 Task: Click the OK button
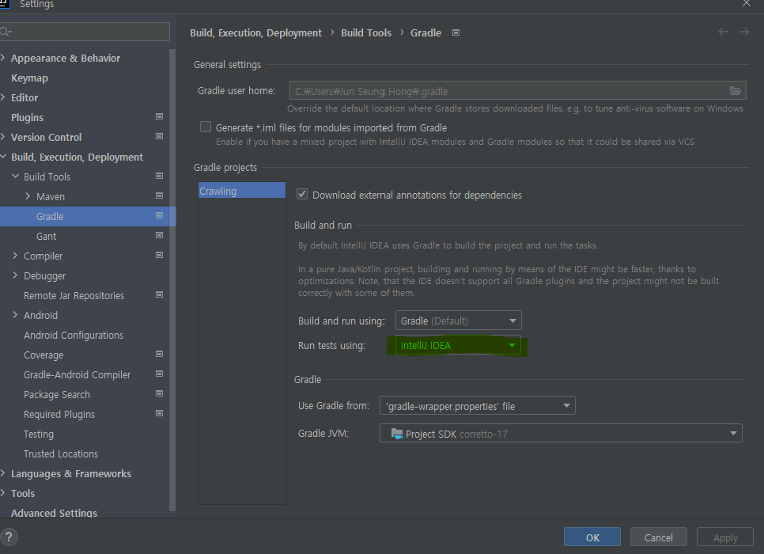point(592,537)
